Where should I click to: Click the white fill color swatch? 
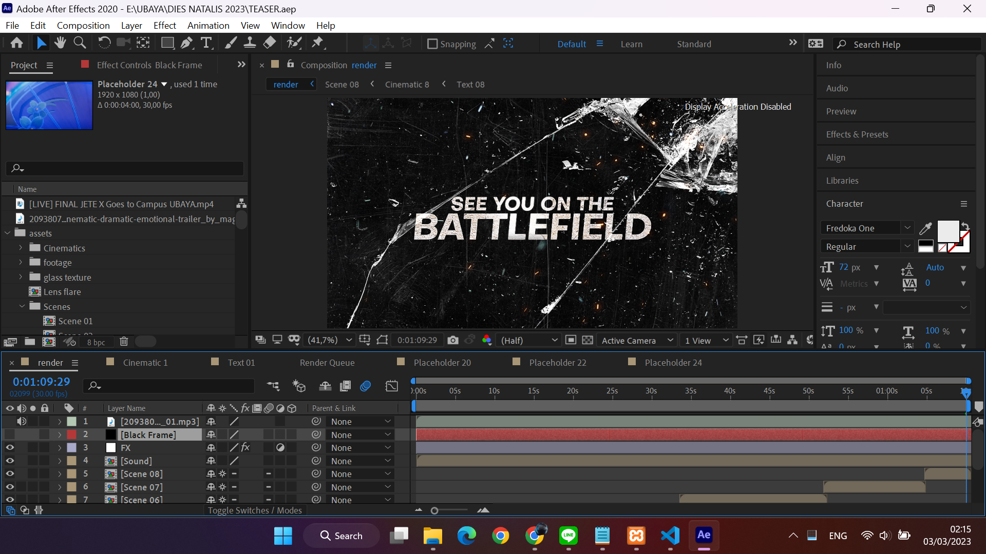[x=948, y=231]
